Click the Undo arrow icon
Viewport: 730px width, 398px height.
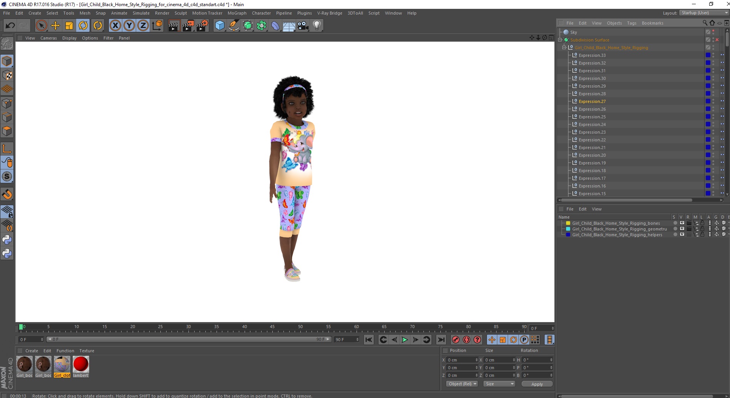click(x=10, y=26)
